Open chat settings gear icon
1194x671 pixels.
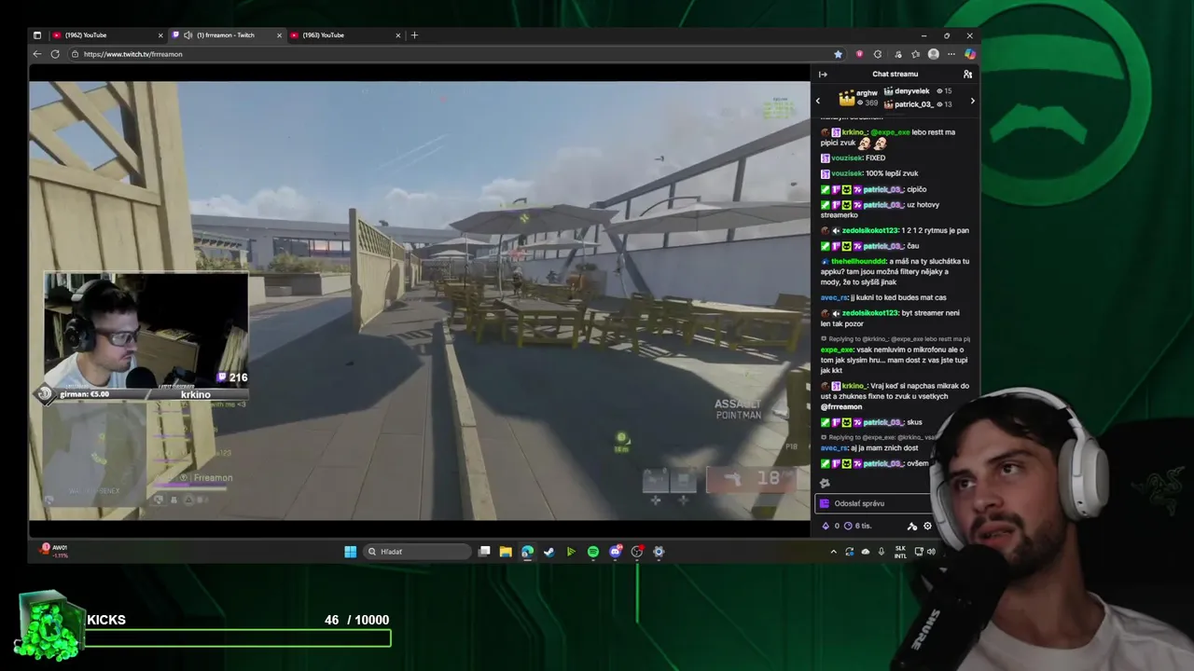tap(927, 526)
